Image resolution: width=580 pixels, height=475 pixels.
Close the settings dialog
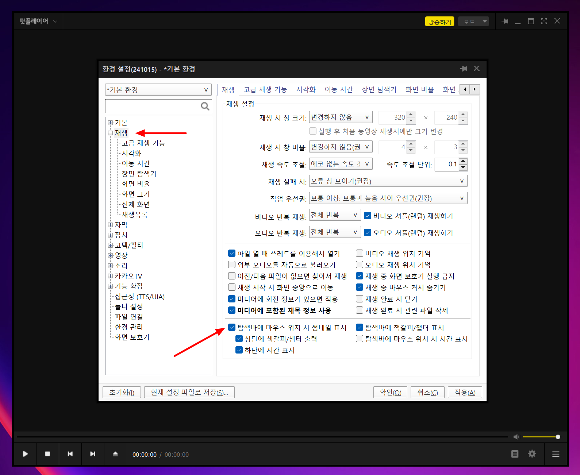coord(477,69)
